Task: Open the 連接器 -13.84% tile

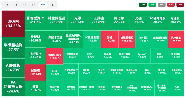Action: (102, 88)
